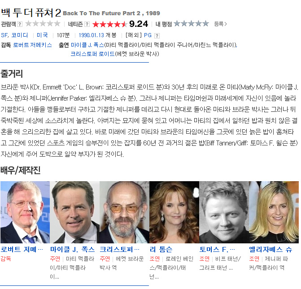
Task: Set my rating with the 내 평점 stars
Action: pos(191,24)
